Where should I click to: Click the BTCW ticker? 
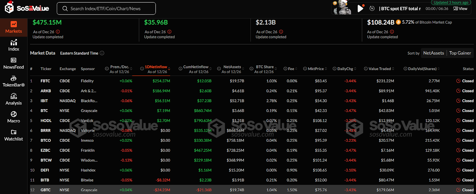click(x=46, y=160)
